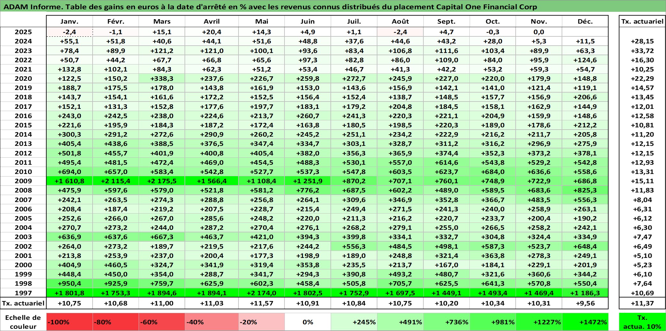Select cell +405,4 for January 2013
Viewport: 666px width, 331px height.
click(70, 144)
